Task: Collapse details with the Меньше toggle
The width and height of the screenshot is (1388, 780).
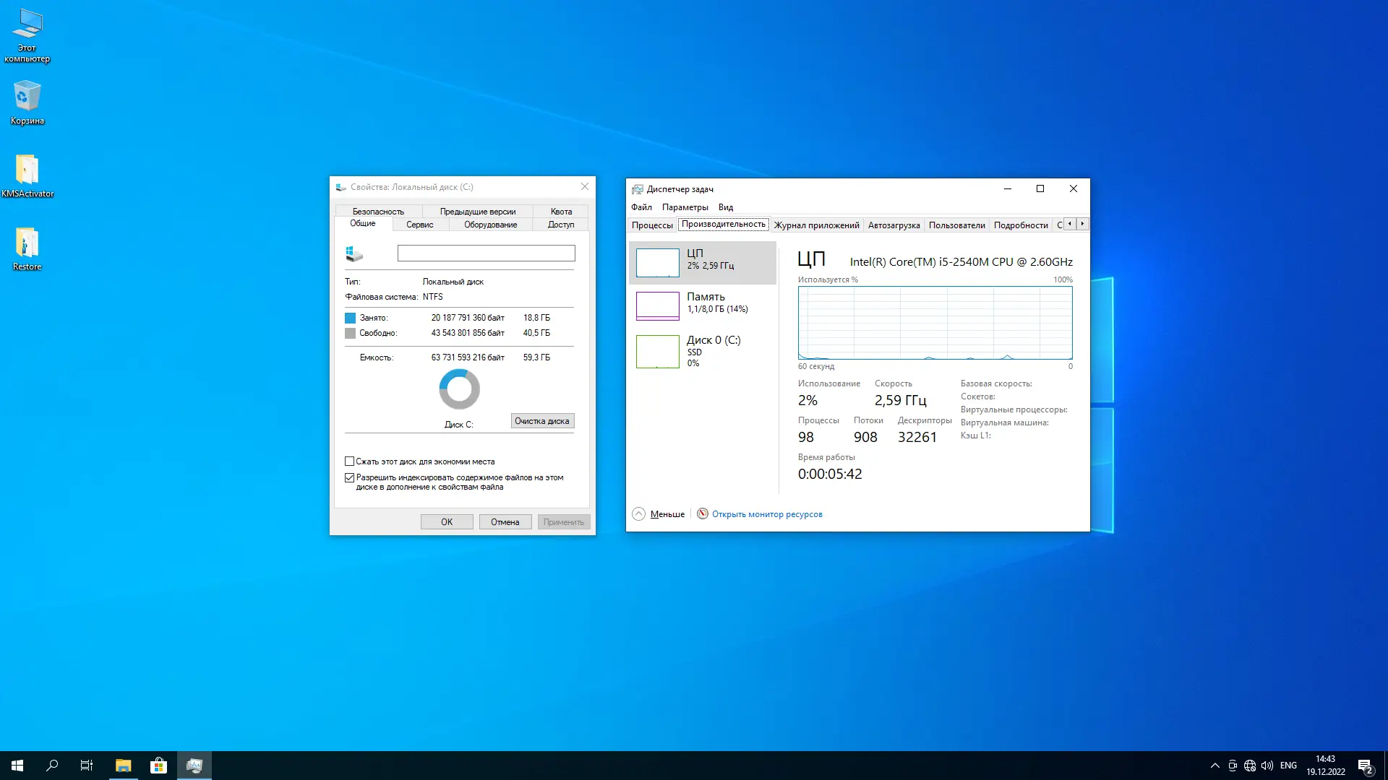Action: point(658,513)
